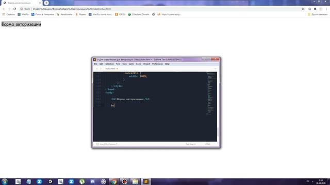The image size is (330, 185).
Task: Open the Windows Start button
Action: 5,181
